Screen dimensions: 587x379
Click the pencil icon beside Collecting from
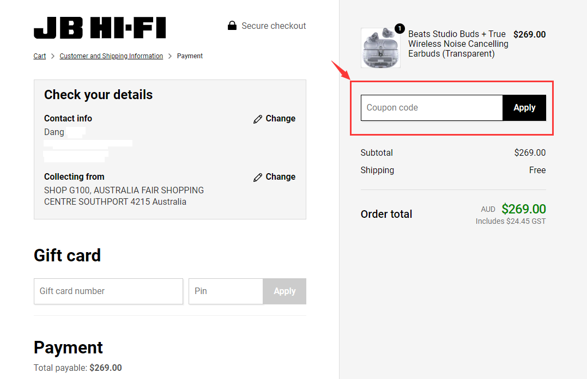[258, 178]
